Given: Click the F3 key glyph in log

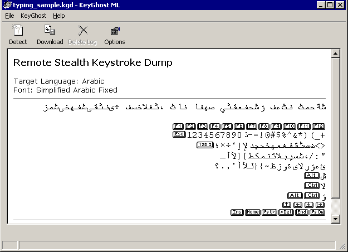Looking at the screenshot, I should tap(203, 127).
